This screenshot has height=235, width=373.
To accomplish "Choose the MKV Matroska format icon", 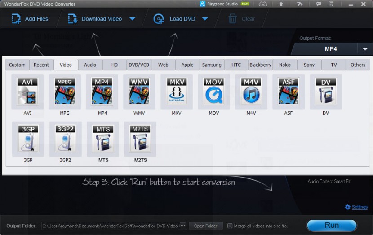I will tap(177, 92).
